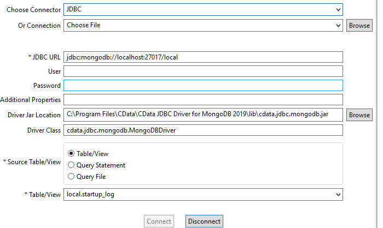Select the Table/View radio button

pos(71,153)
